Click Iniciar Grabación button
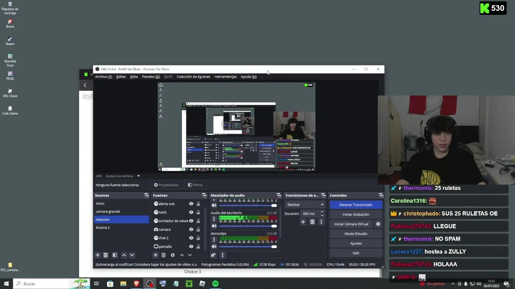Screen dimensions: 515x289 coord(356,214)
